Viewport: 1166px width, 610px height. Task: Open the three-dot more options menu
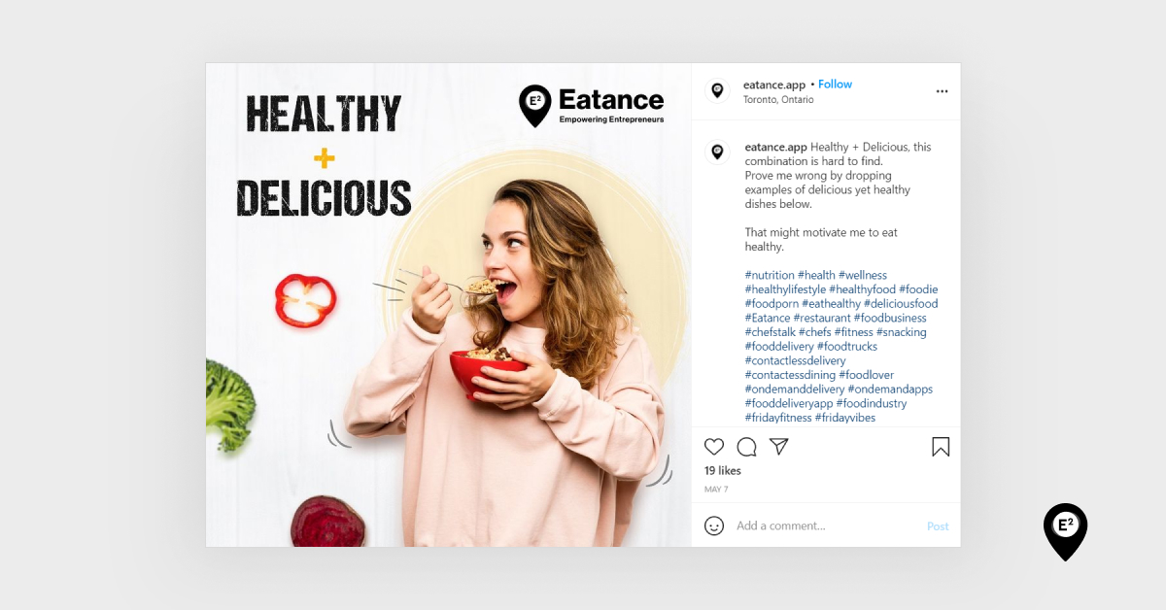pyautogui.click(x=942, y=91)
